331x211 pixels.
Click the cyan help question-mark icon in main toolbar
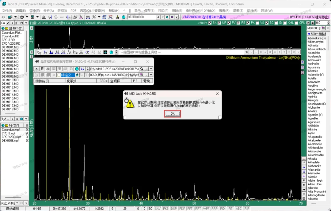(124, 17)
